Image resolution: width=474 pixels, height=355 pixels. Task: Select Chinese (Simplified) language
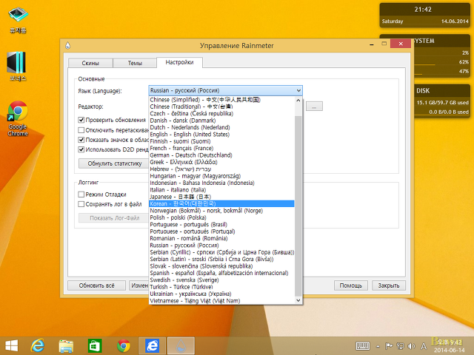(221, 100)
